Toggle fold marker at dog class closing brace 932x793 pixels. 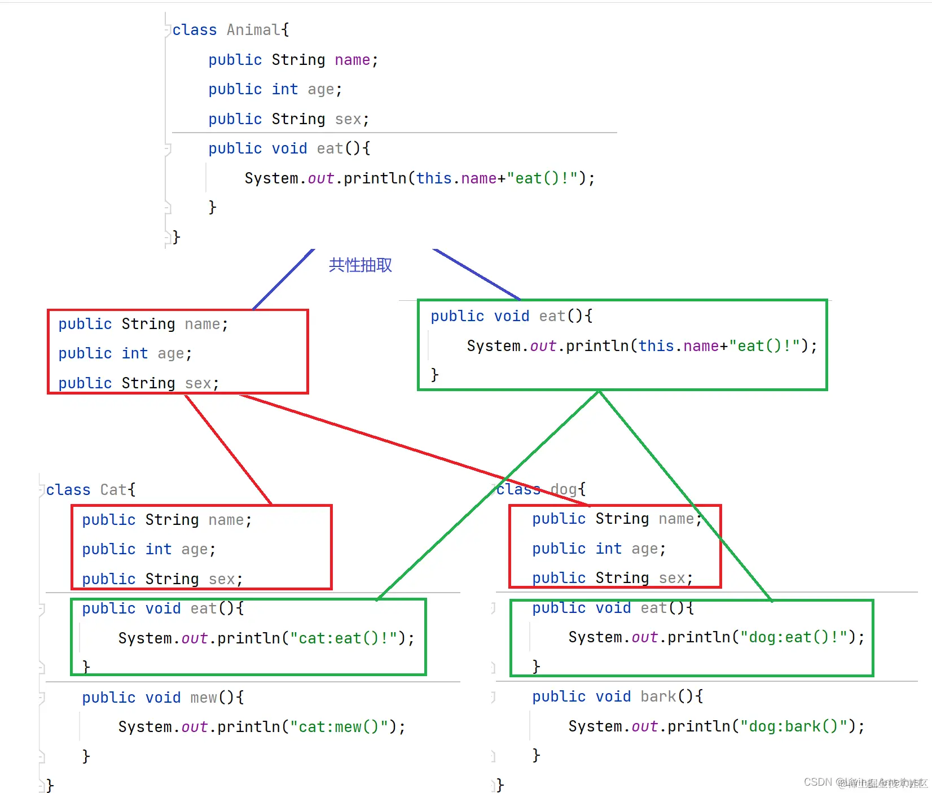click(x=493, y=785)
